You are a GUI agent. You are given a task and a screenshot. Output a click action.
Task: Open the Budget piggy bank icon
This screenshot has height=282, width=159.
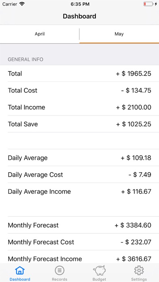click(x=99, y=271)
